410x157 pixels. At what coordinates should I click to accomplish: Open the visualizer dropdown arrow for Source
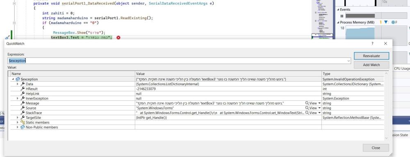pos(319,108)
